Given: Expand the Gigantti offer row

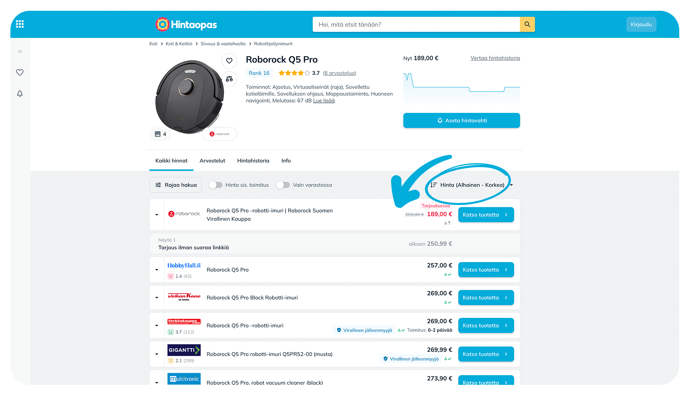Looking at the screenshot, I should pyautogui.click(x=157, y=354).
